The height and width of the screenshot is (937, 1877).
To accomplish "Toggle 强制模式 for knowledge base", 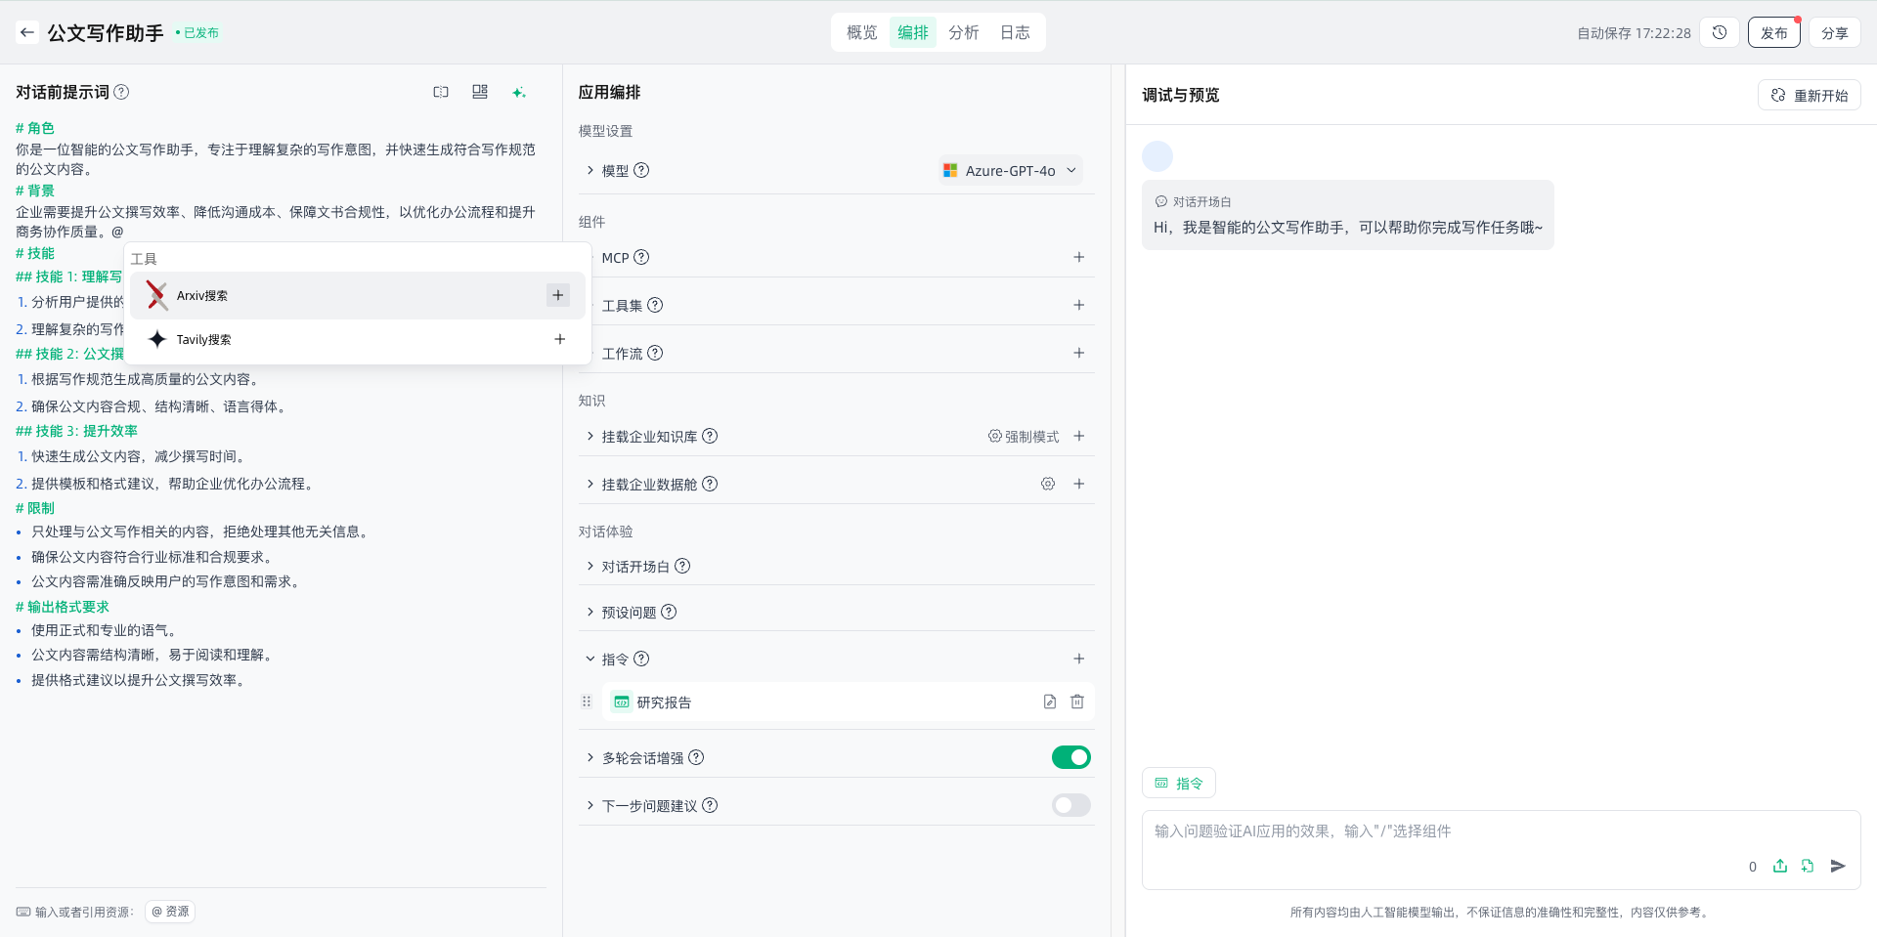I will pos(1024,437).
